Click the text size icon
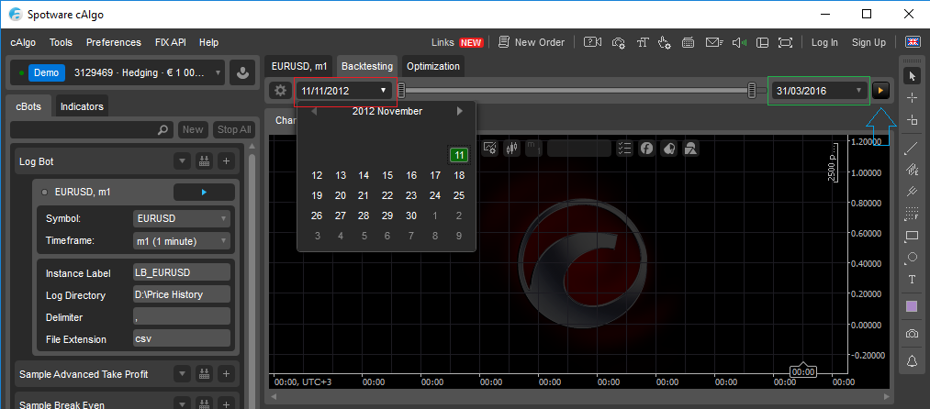 coord(643,42)
